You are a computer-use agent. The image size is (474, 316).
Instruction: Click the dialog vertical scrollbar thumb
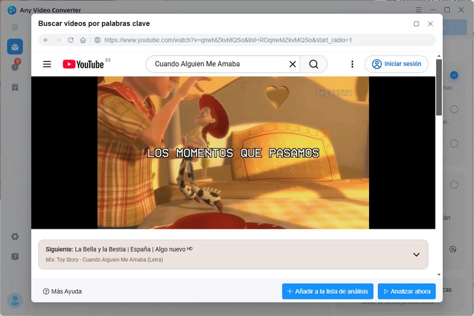(439, 87)
